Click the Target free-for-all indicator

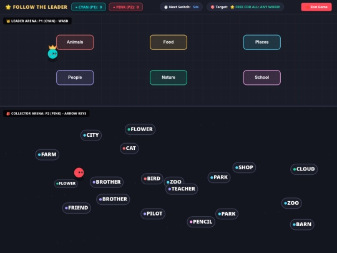[x=245, y=7]
